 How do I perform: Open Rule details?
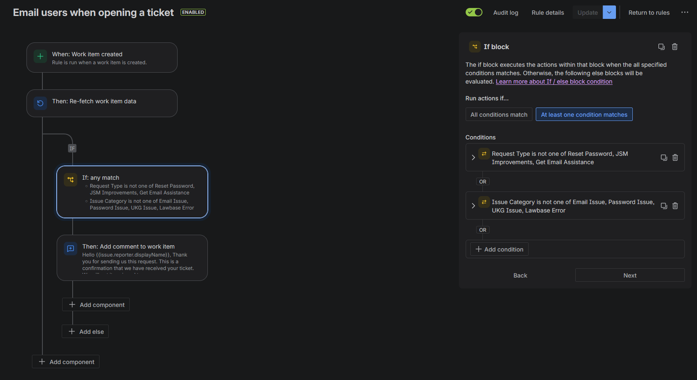pyautogui.click(x=548, y=13)
